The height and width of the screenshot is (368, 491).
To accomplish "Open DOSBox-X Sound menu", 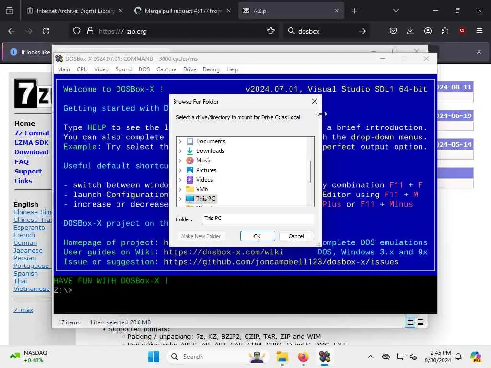I will (124, 69).
